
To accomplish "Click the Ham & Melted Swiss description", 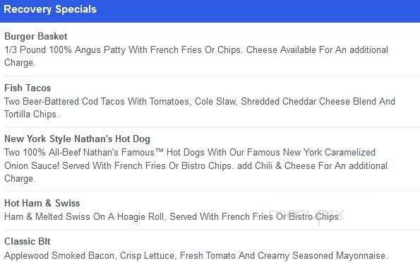I will [x=173, y=216].
